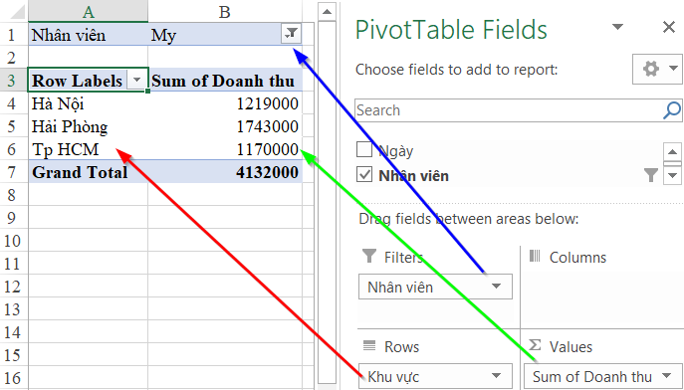Close the PivotTable Fields pane
The image size is (684, 390).
pos(669,27)
